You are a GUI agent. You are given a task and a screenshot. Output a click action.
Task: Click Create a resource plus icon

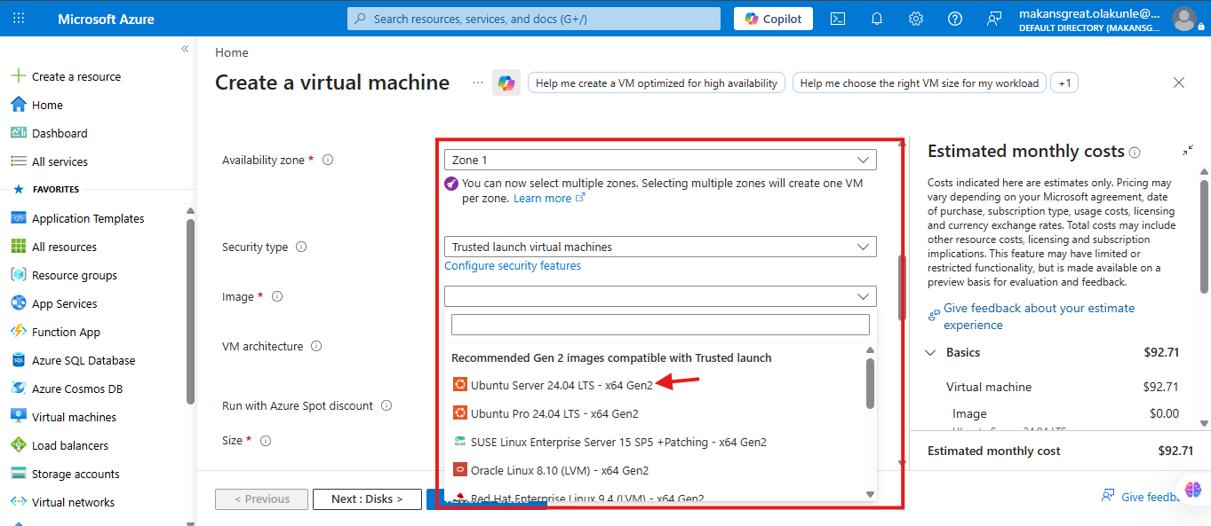(x=18, y=76)
